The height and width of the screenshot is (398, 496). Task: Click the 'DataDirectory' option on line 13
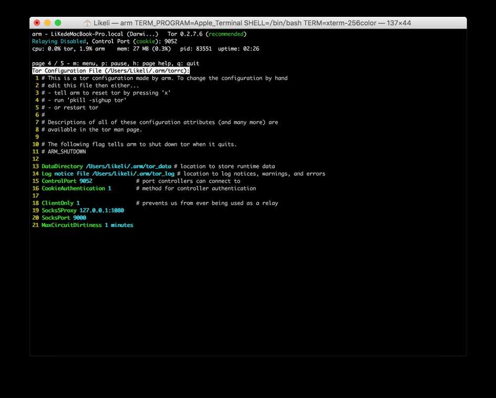(x=62, y=166)
